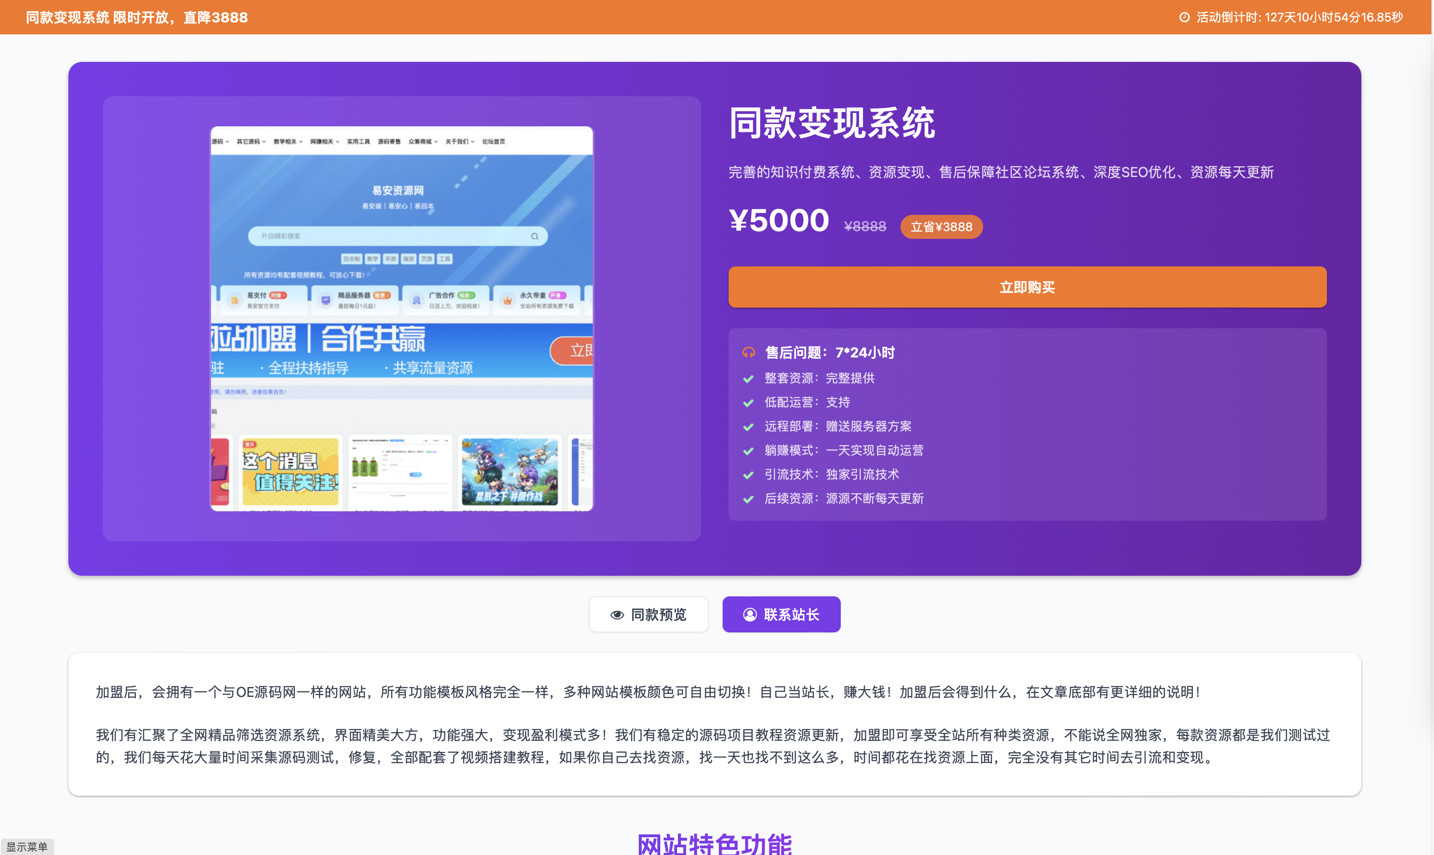This screenshot has width=1434, height=855.
Task: Click the checkmark beside 躺赚模式
Action: point(748,451)
